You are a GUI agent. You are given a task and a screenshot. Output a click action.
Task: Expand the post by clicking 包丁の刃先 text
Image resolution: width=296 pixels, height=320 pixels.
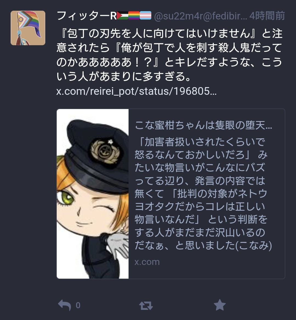[x=169, y=33]
